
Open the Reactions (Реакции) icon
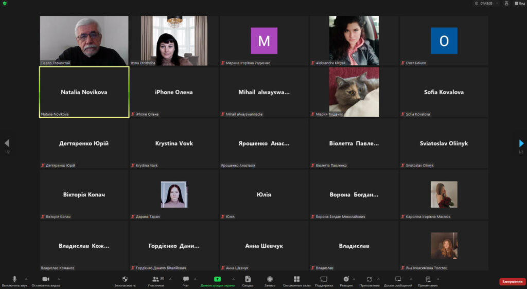(x=346, y=279)
